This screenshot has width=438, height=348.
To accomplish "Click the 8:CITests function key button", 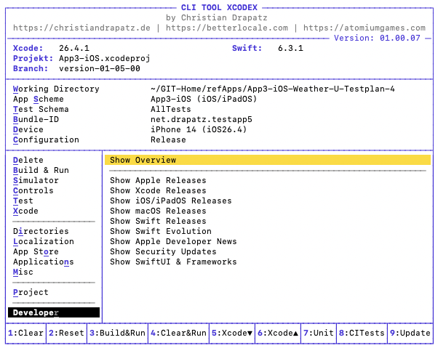I will point(362,333).
